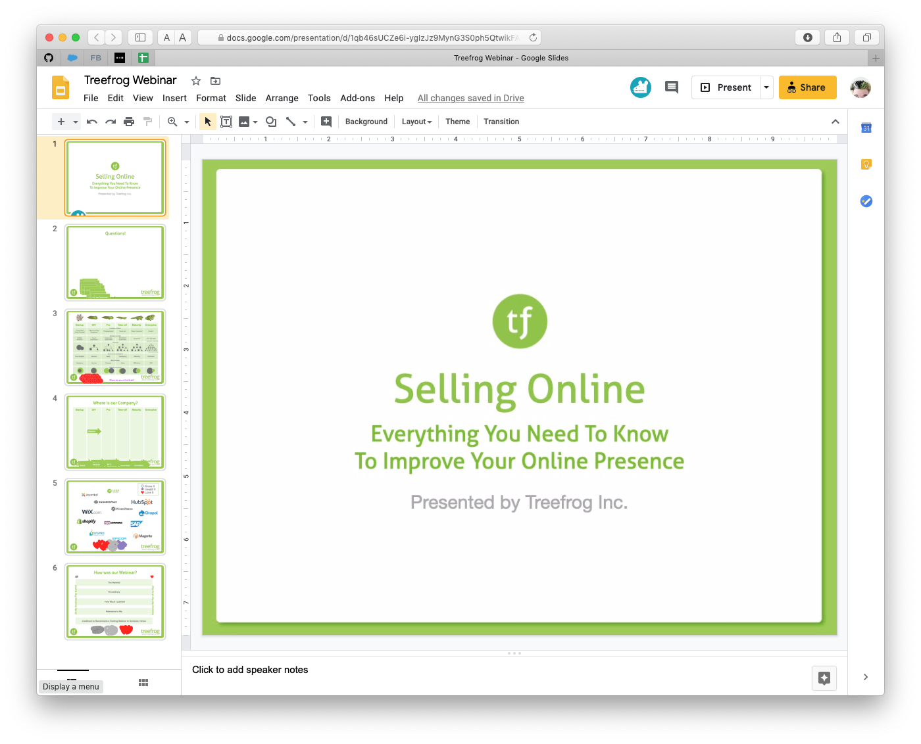Click the yellow Share button
921x744 pixels.
[807, 87]
